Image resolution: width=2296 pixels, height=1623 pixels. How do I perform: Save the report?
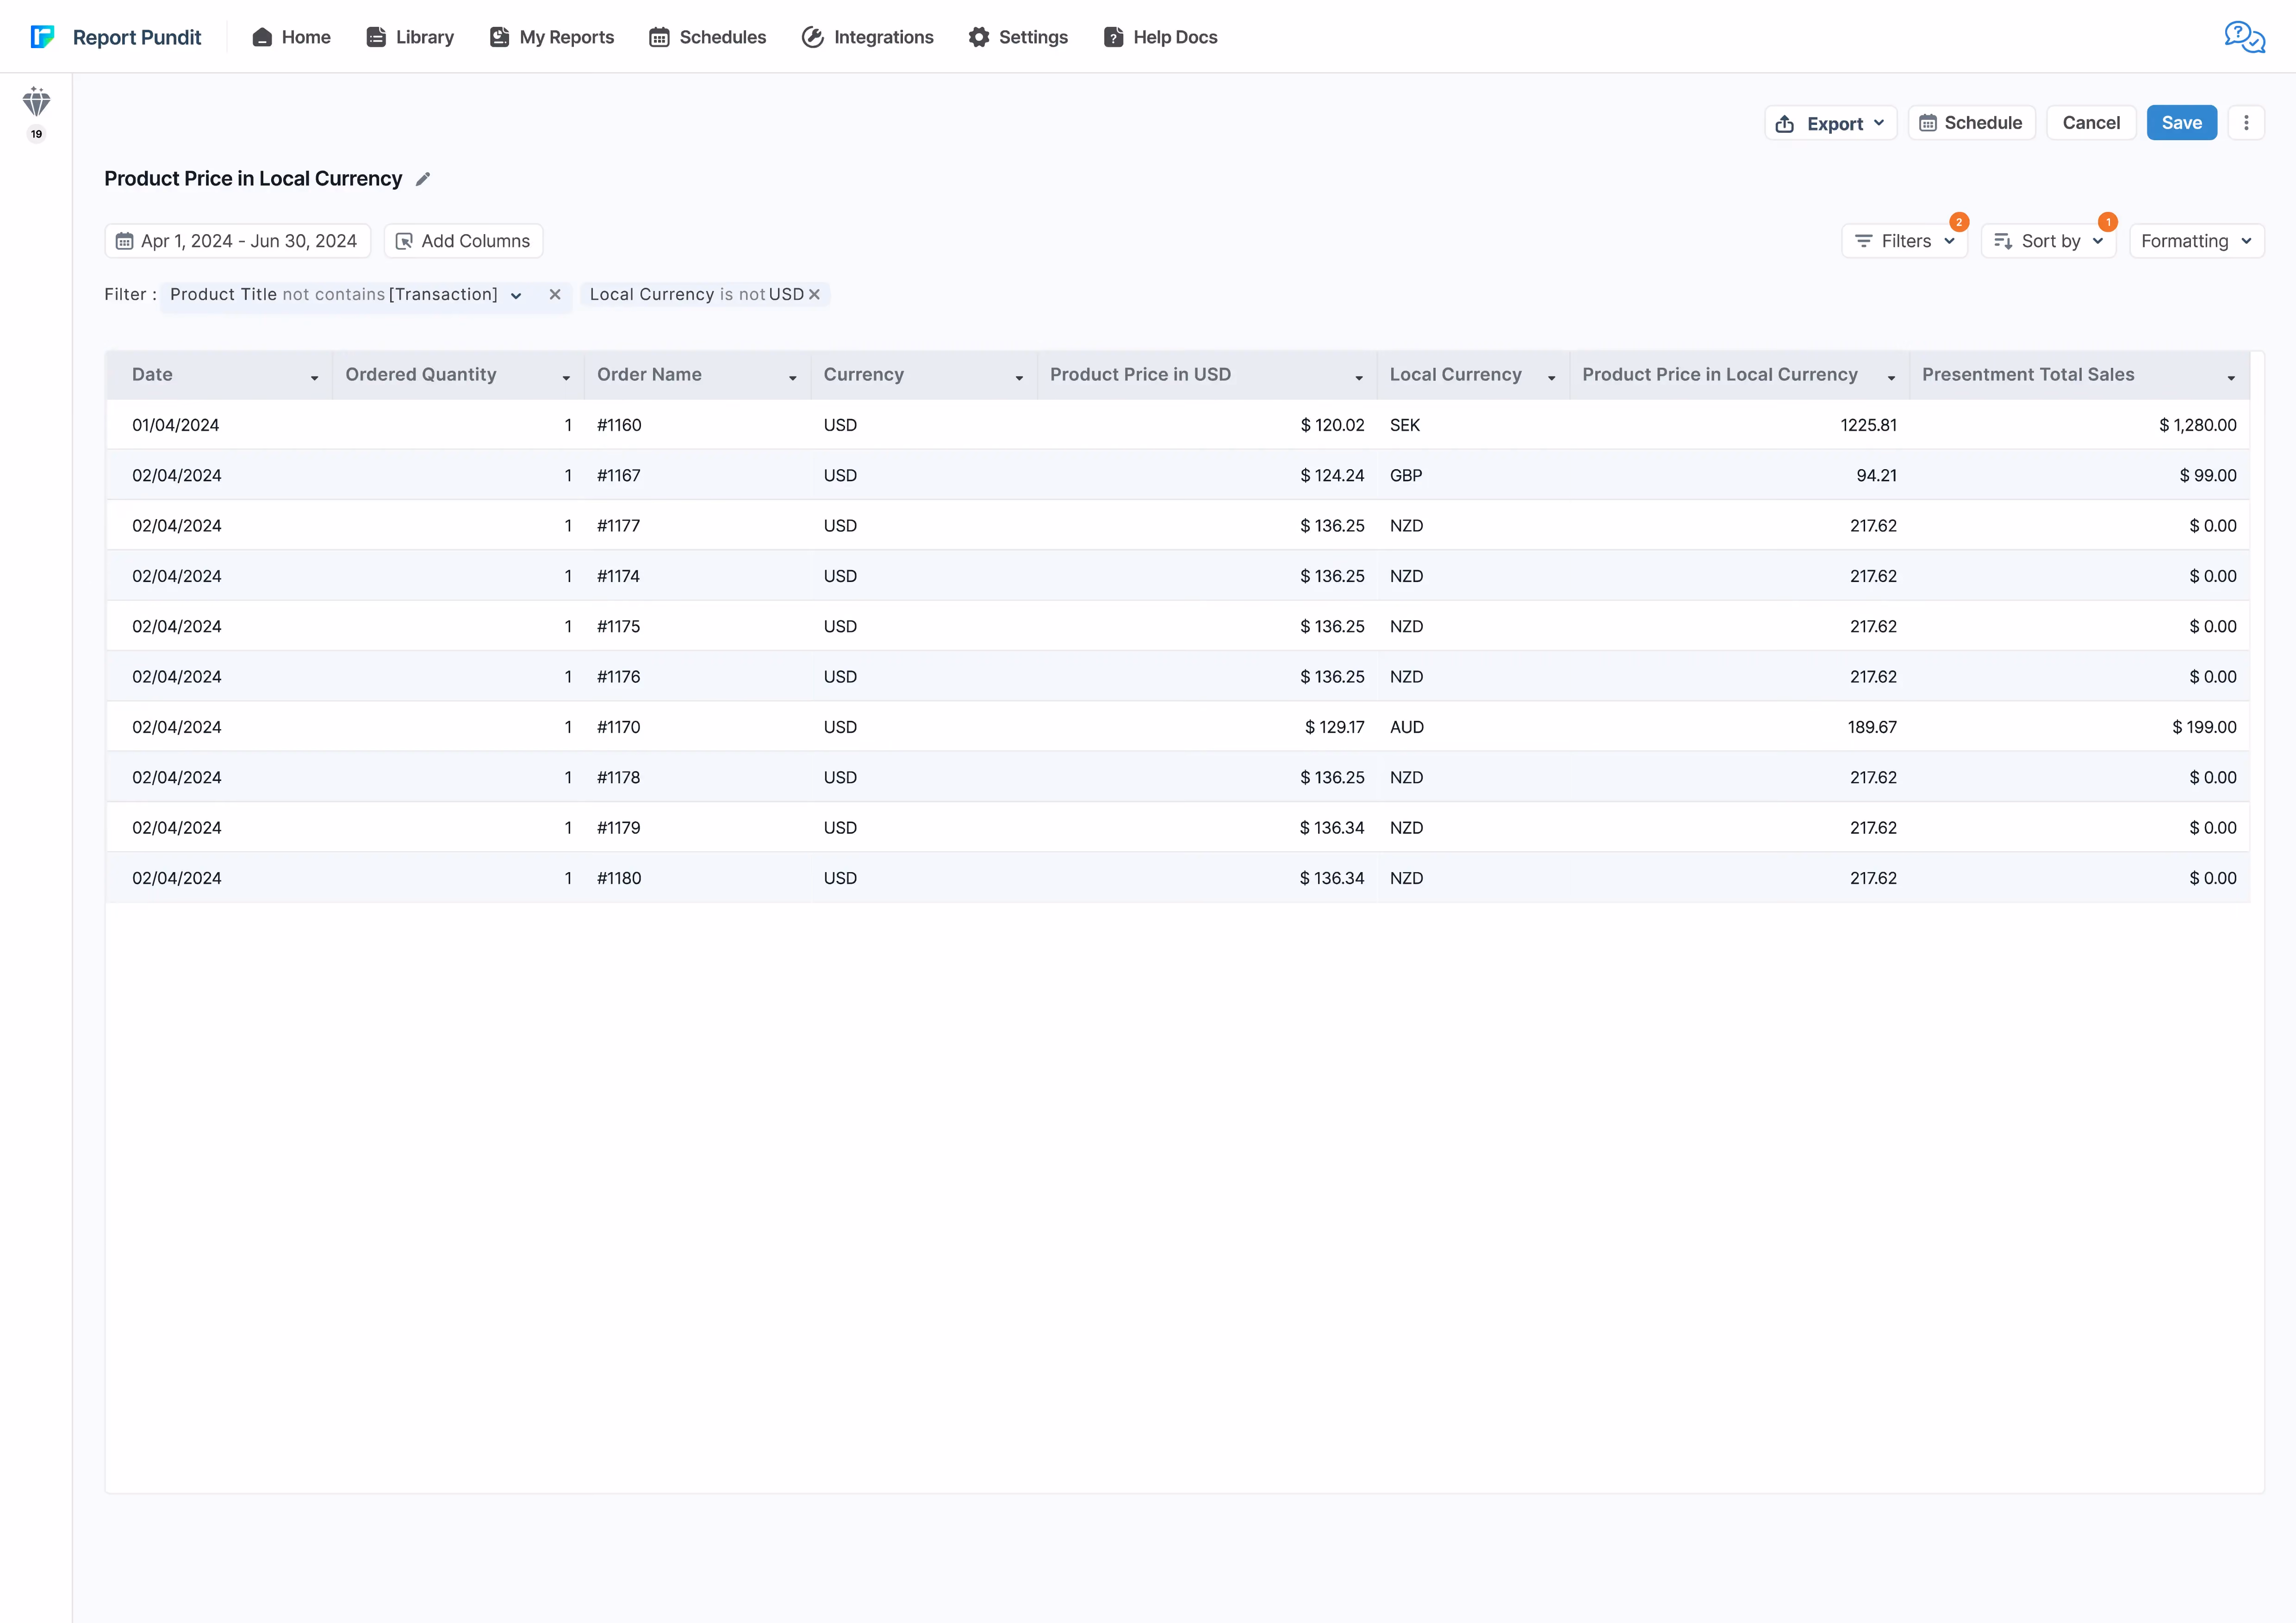coord(2181,123)
